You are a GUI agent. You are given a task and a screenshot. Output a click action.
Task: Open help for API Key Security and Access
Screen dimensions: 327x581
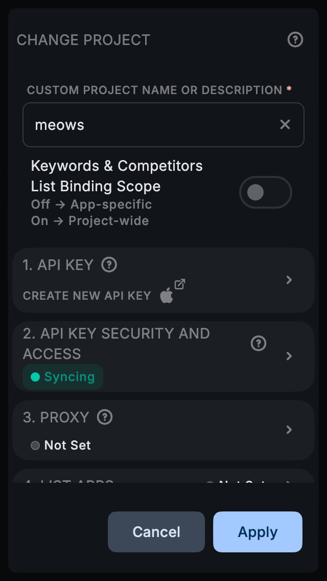(259, 343)
